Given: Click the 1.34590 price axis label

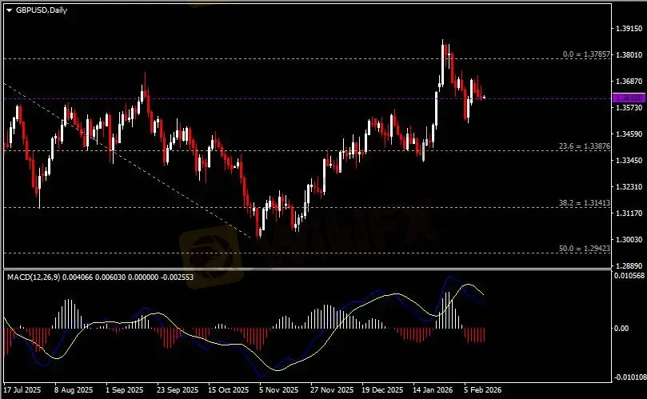Looking at the screenshot, I should click(x=629, y=134).
